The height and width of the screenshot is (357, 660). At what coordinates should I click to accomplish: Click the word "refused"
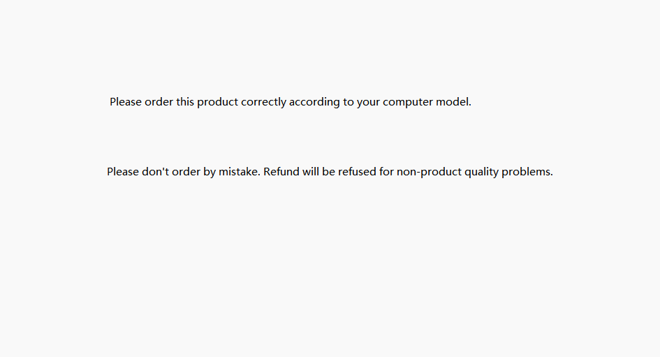(x=357, y=172)
